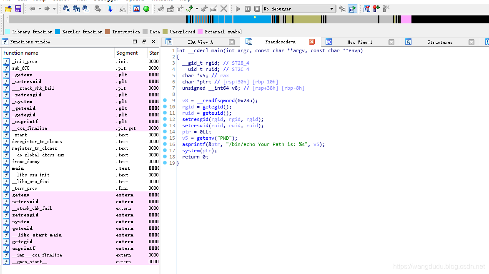
Task: Click the search next binoculars-arrow icon
Action: pyautogui.click(x=98, y=9)
